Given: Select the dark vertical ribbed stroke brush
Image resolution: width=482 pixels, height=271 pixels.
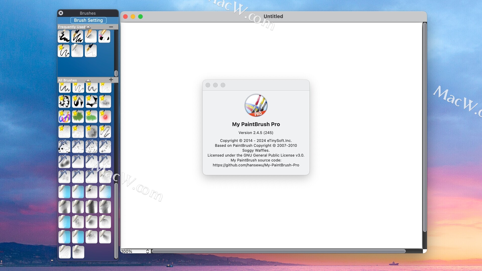Looking at the screenshot, I should pos(92,207).
